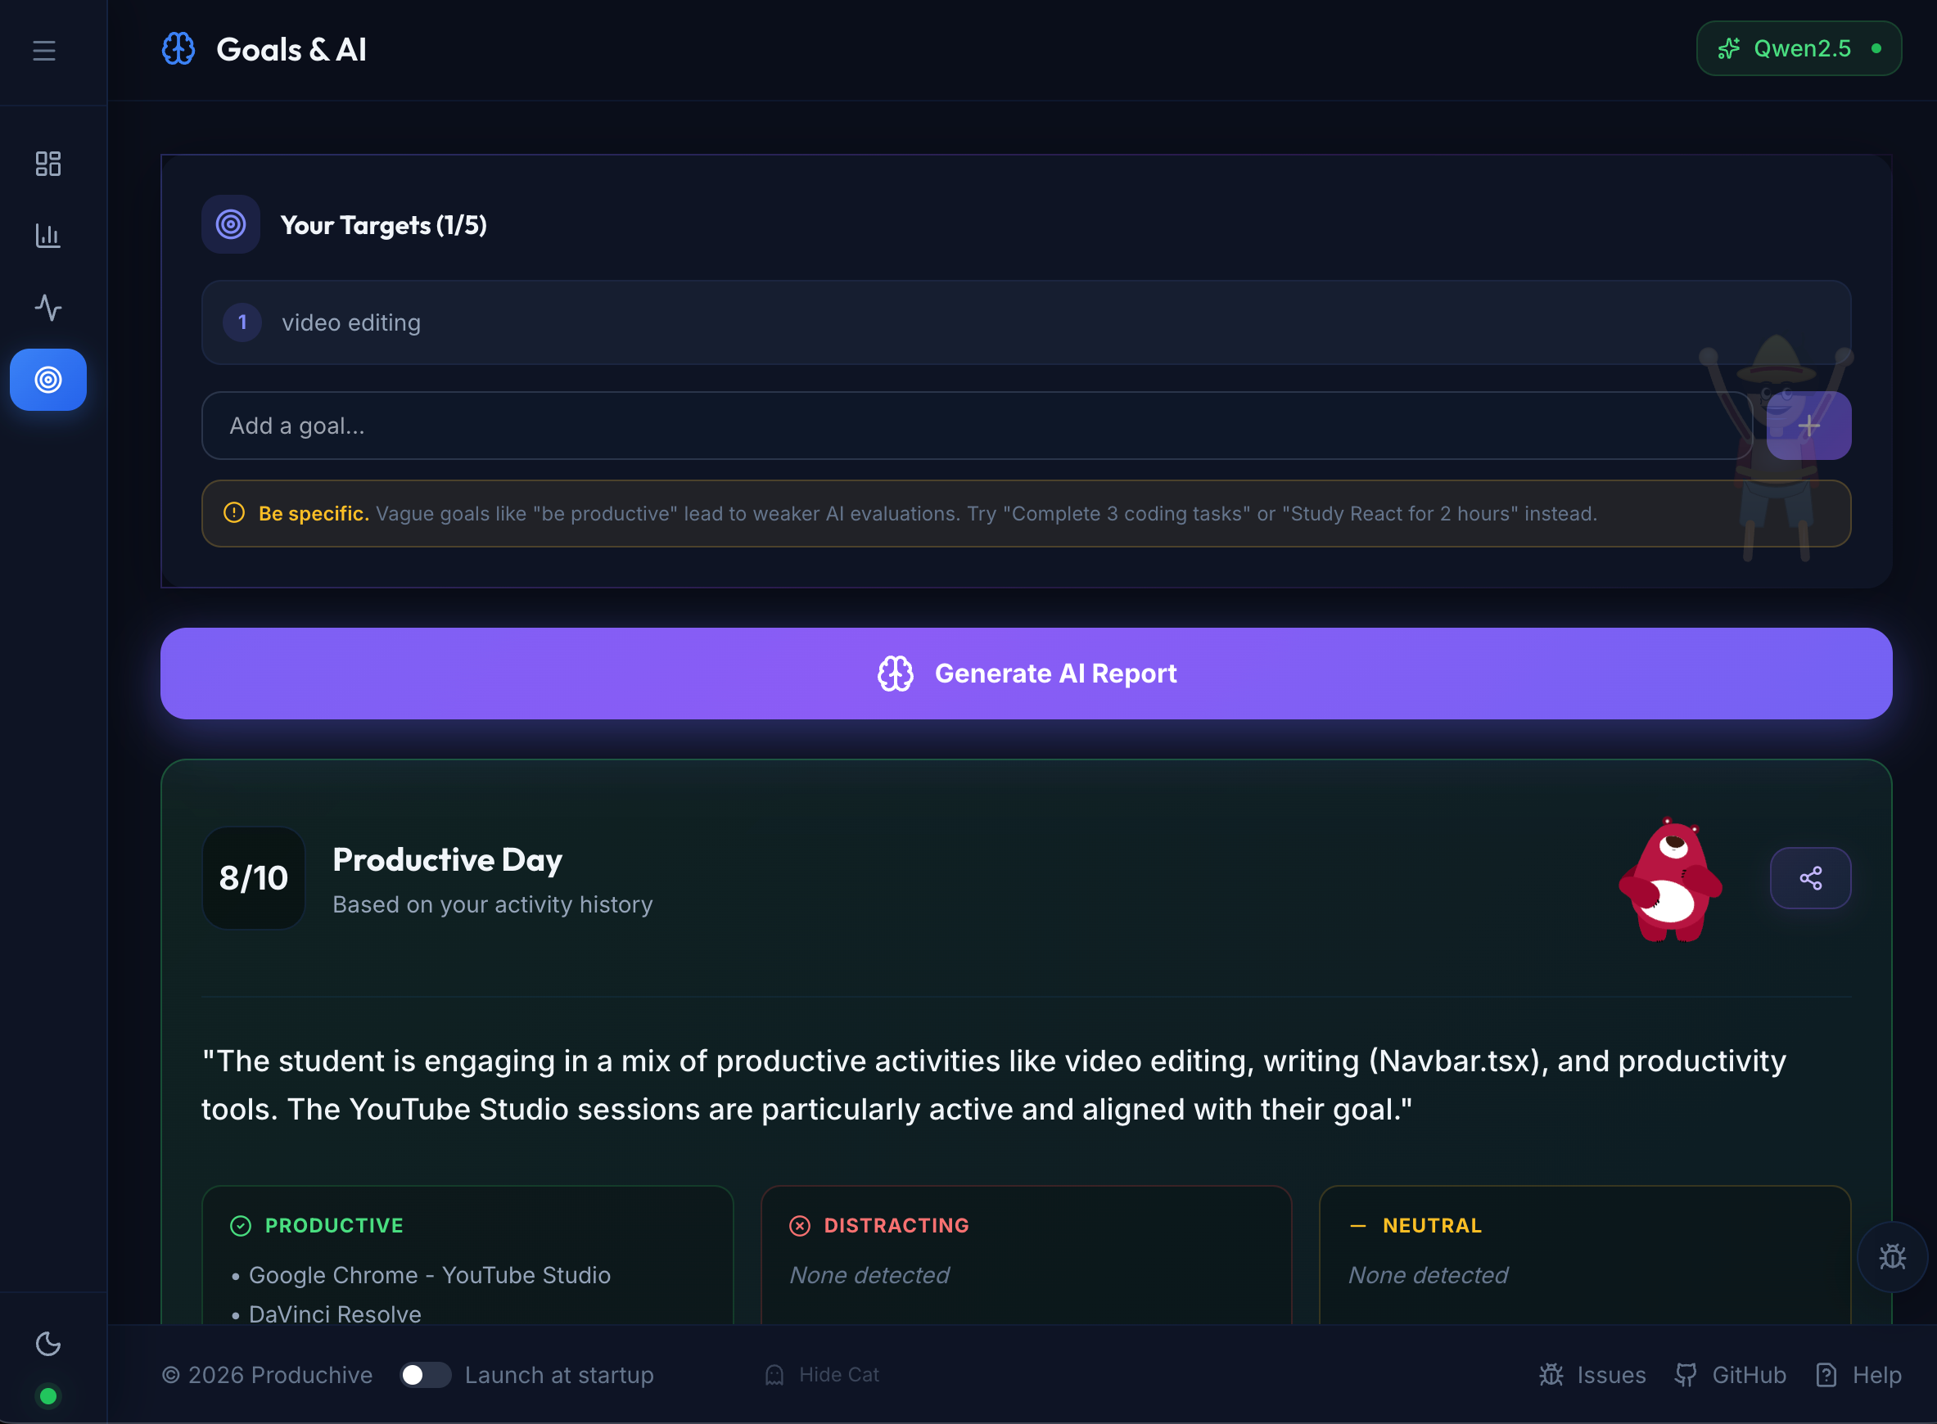The image size is (1937, 1424).
Task: Open the dashboard view in sidebar
Action: [x=48, y=163]
